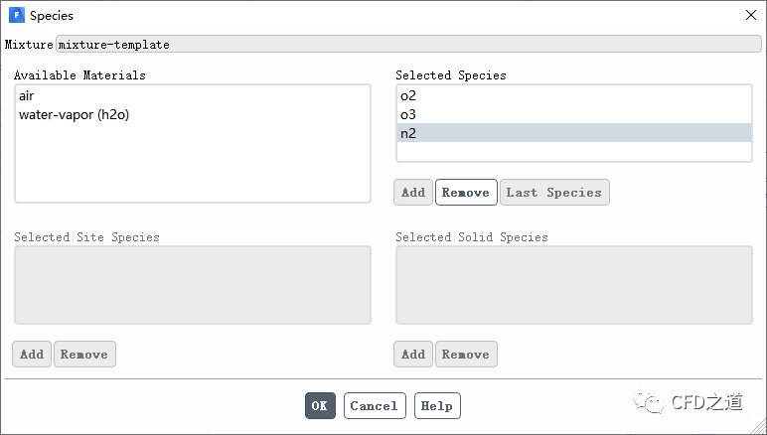Click the Last Species button
The height and width of the screenshot is (435, 767).
(x=554, y=193)
